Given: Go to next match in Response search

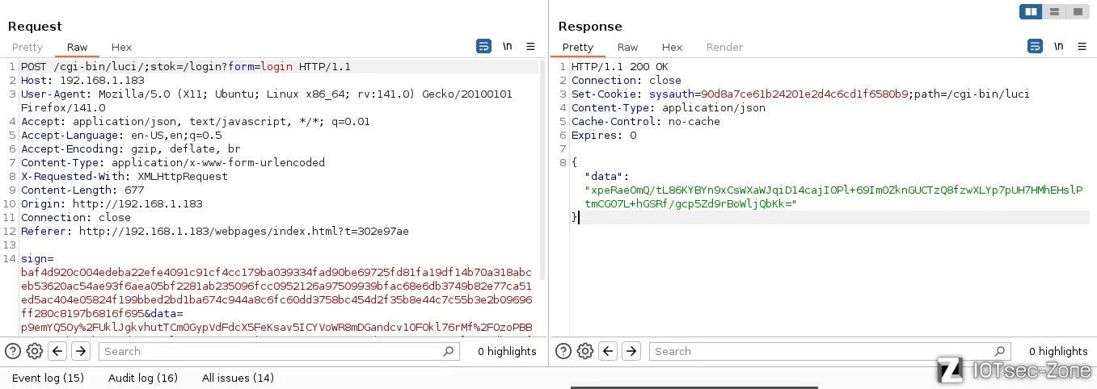Looking at the screenshot, I should (x=631, y=351).
